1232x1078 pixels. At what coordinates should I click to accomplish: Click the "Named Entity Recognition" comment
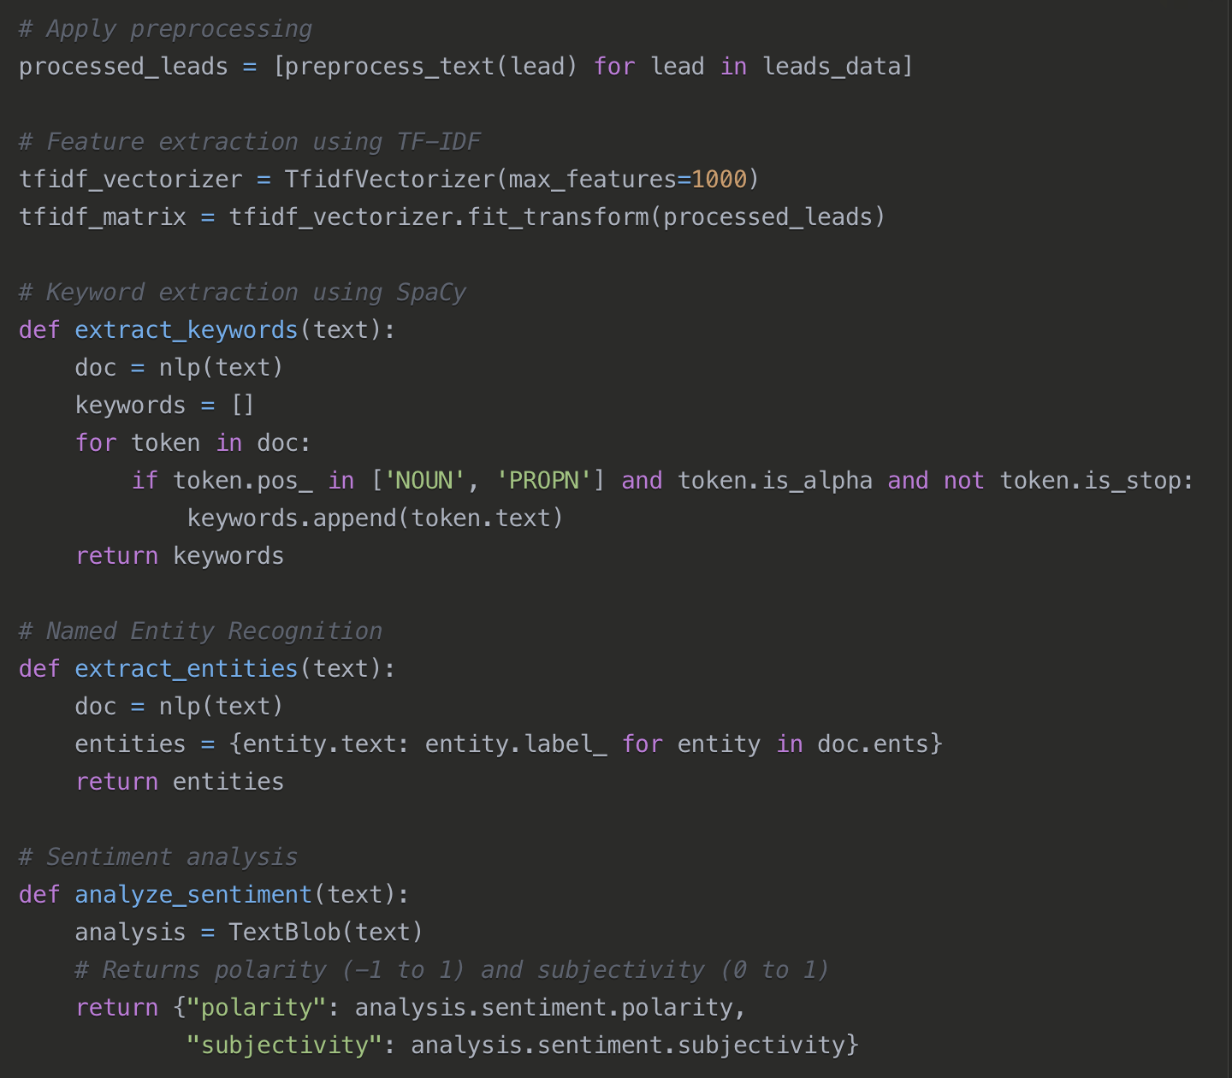(x=200, y=631)
